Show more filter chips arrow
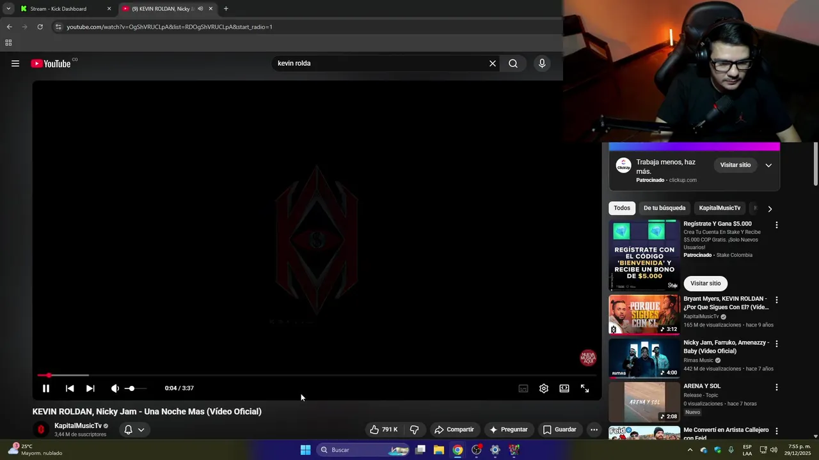 coord(770,209)
